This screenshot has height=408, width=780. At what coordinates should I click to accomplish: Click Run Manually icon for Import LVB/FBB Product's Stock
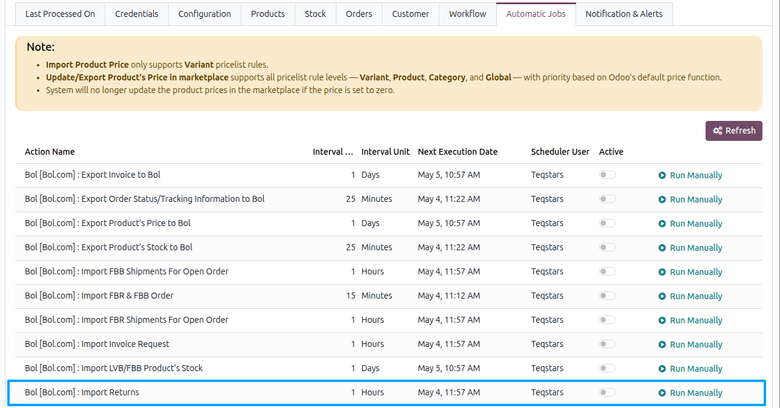coord(662,369)
